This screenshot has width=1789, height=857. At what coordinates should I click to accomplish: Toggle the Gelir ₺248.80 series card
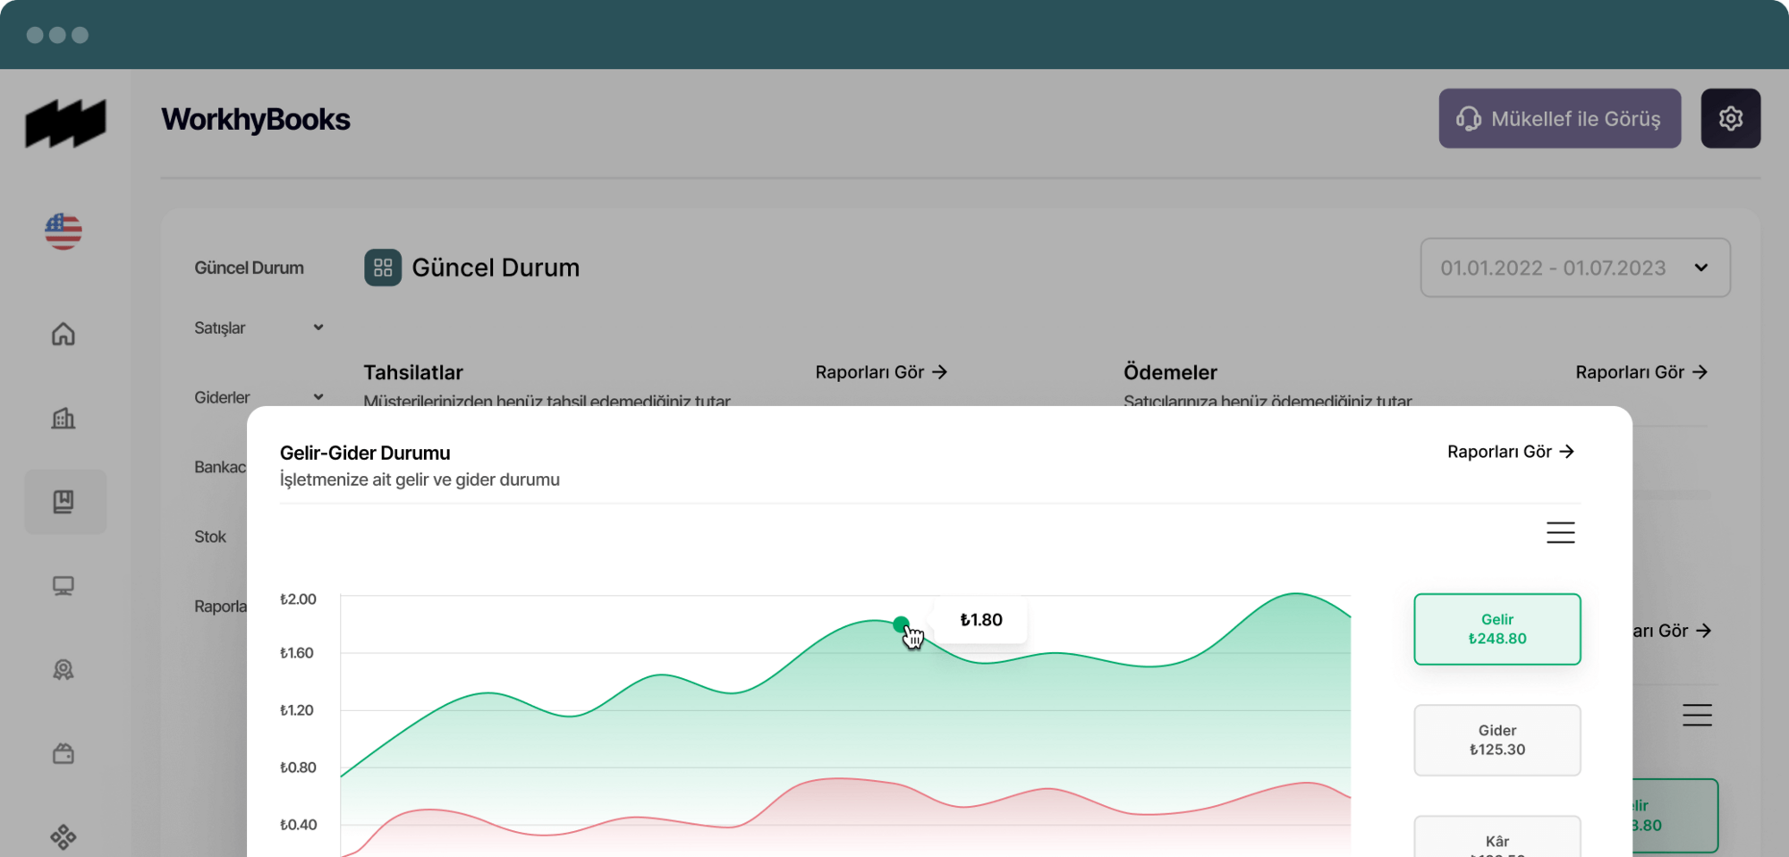(x=1497, y=629)
